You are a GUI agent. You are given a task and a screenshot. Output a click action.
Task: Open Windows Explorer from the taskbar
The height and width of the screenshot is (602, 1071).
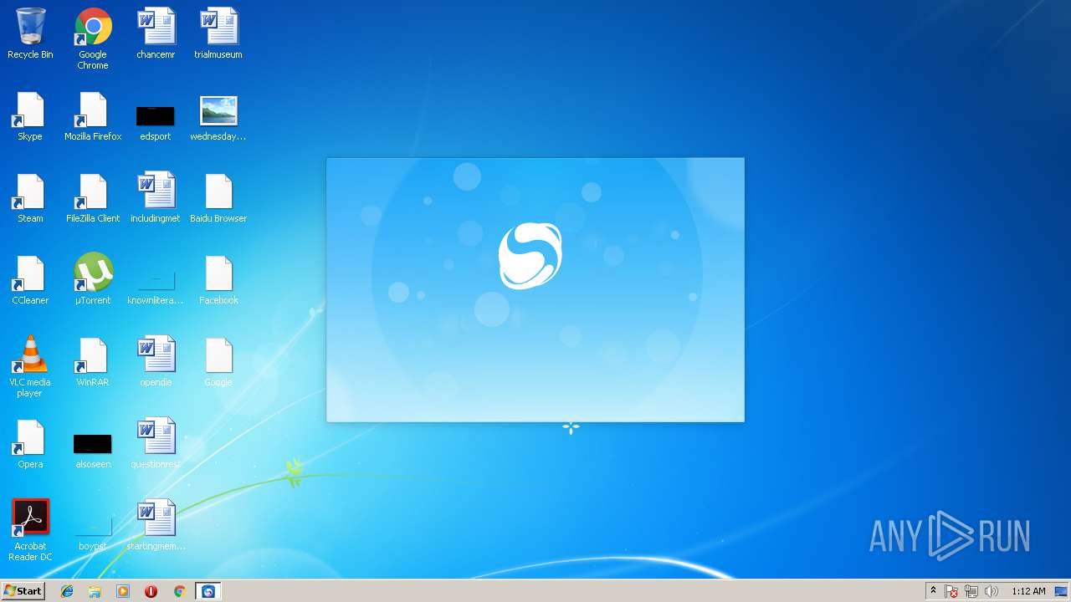(95, 591)
